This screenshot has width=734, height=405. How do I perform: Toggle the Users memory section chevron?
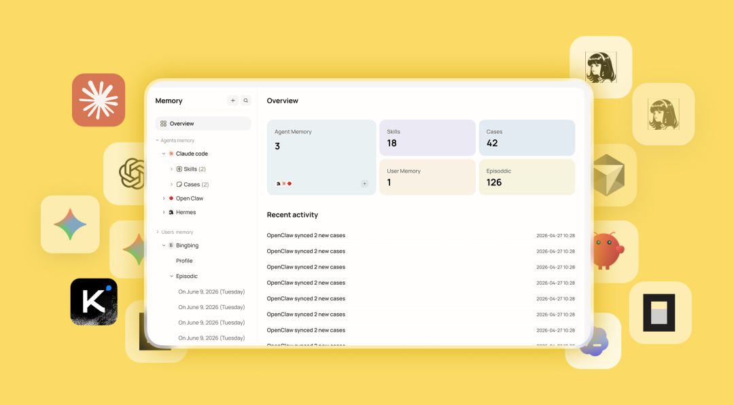(157, 232)
